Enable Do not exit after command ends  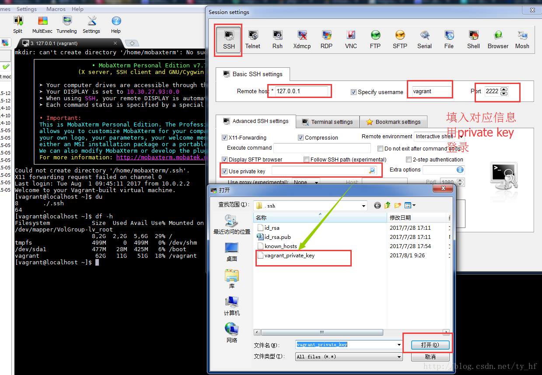381,148
